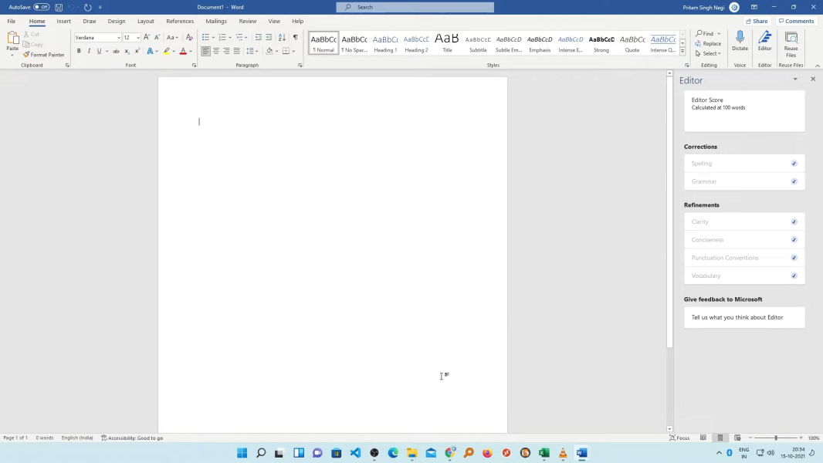
Task: Toggle bold formatting
Action: (79, 51)
